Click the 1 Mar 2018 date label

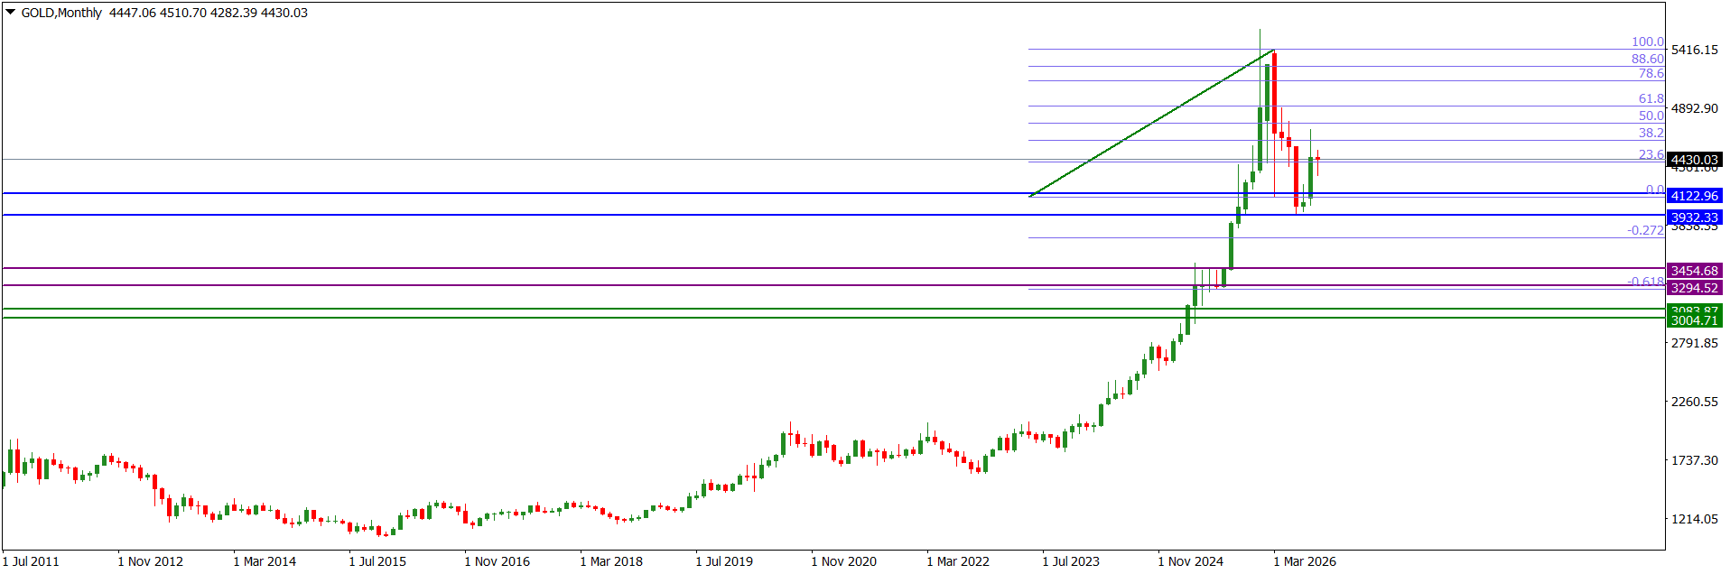coord(611,561)
